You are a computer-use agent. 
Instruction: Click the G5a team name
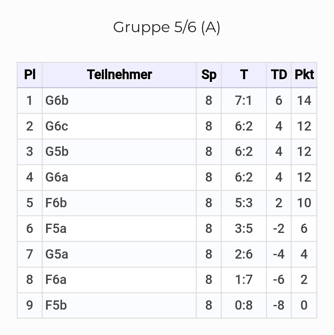[57, 254]
